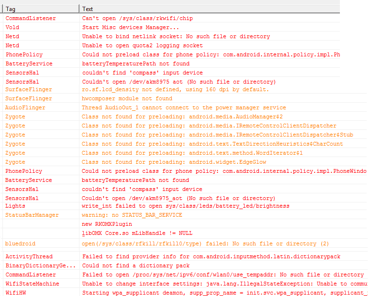
Task: Select "libOMX Core.so mLibHandle != NULL" message
Action: pyautogui.click(x=137, y=233)
